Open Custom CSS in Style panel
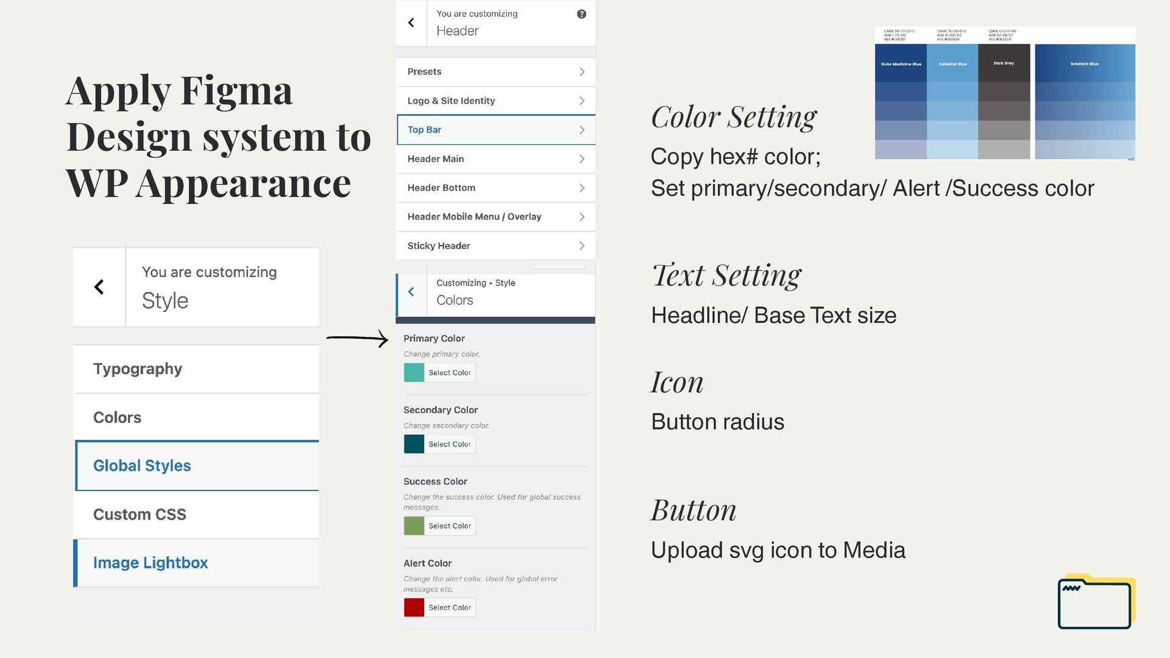1170x658 pixels. click(196, 515)
